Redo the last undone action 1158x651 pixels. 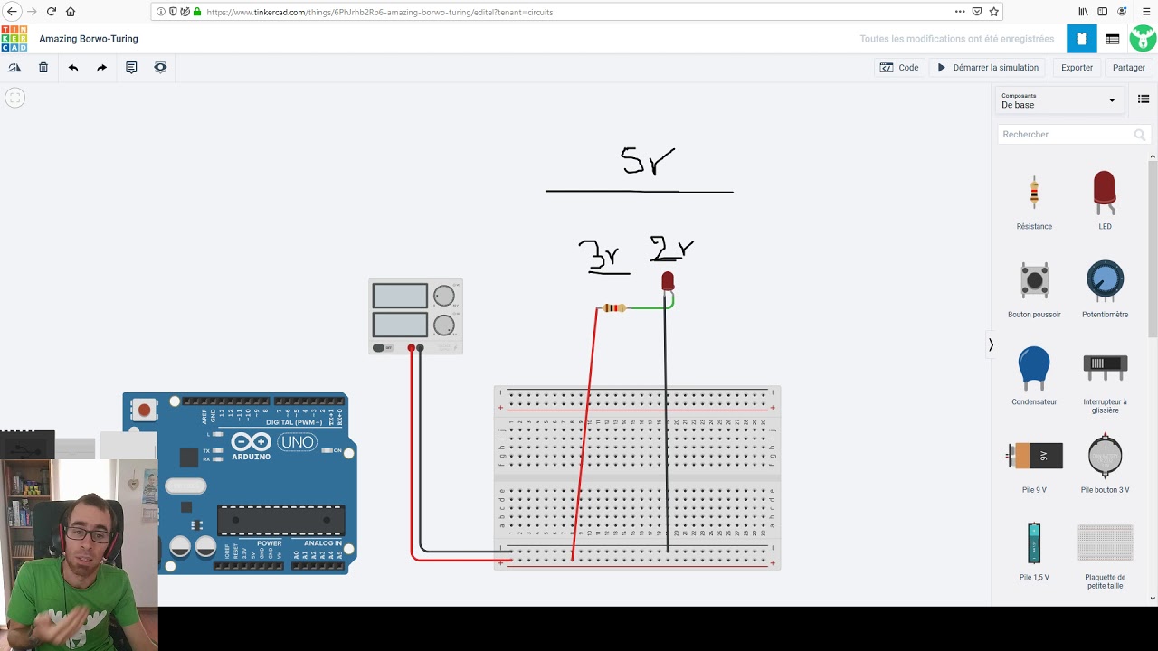pos(102,68)
